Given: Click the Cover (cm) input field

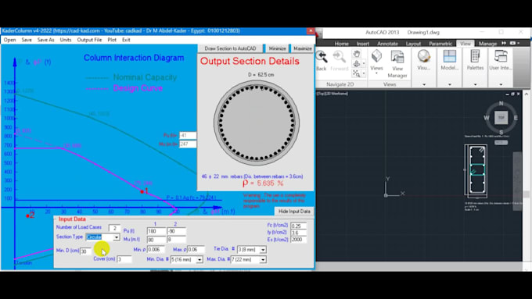Looking at the screenshot, I should pyautogui.click(x=124, y=259).
